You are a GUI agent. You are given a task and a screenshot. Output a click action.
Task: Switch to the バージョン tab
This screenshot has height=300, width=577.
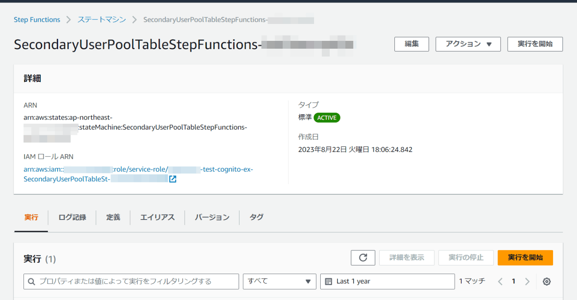[212, 217]
